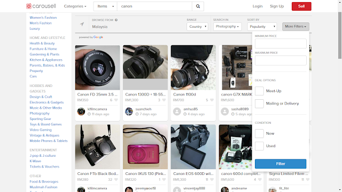Open the Sort By Popularity dropdown
342x192 pixels.
tap(262, 27)
